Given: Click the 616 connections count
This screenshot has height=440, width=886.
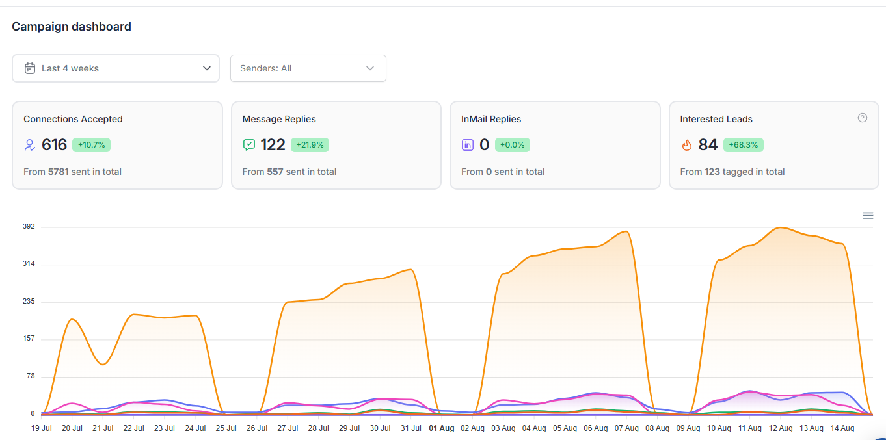Looking at the screenshot, I should [x=55, y=145].
